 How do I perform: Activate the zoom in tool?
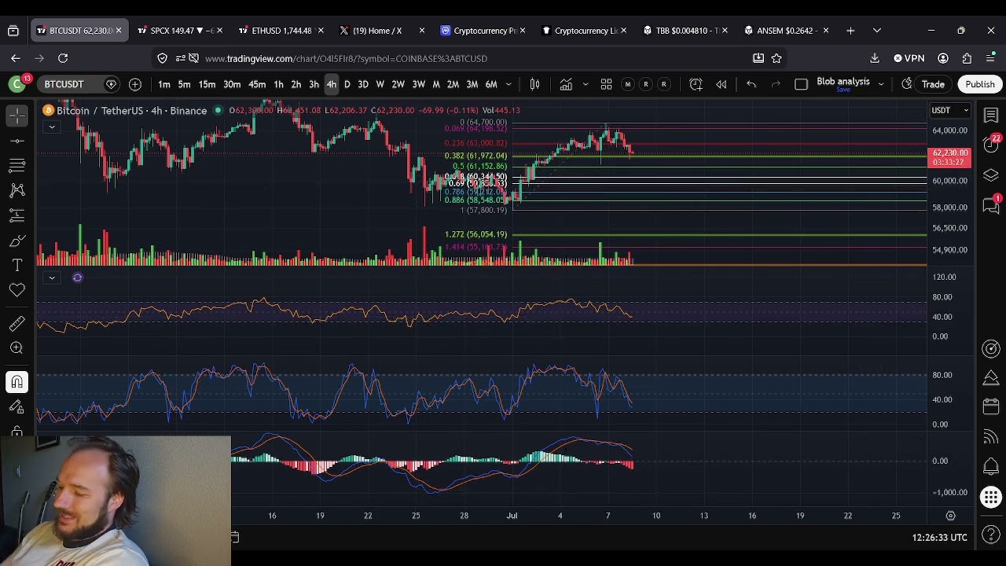point(17,348)
